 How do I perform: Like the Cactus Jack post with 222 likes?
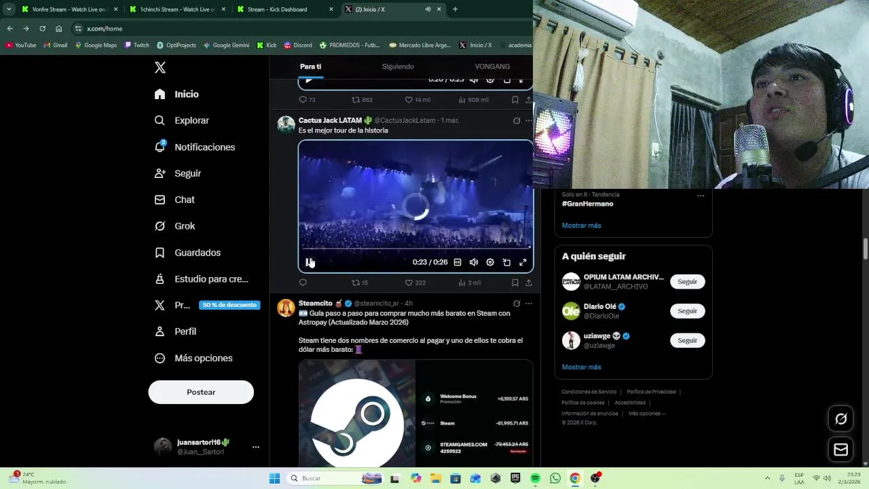pyautogui.click(x=415, y=283)
